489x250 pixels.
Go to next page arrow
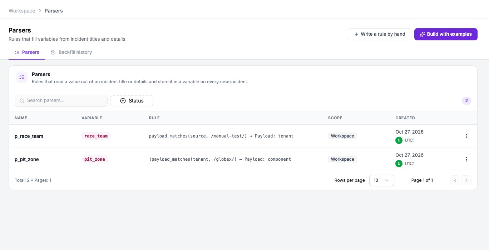466,180
